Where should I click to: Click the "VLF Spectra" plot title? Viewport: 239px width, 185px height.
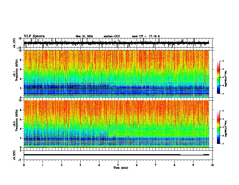[34, 36]
